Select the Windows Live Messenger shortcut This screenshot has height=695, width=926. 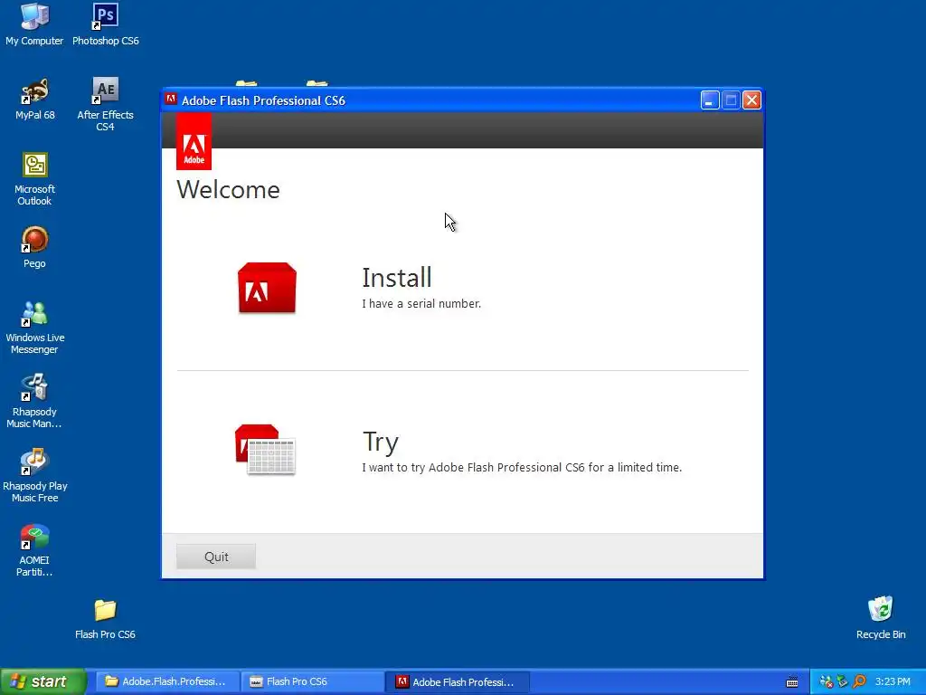[34, 328]
